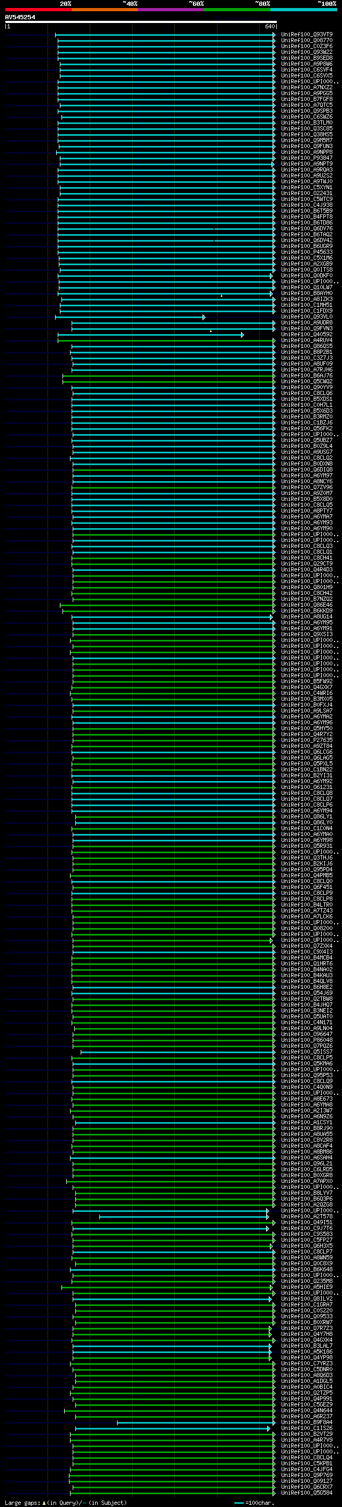Viewport: 342px width, 1507px height.
Task: Open hit UniRef100_Q9SPB3
Action: 307,111
